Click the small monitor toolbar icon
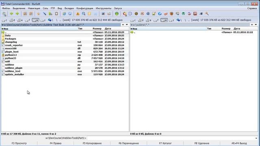The height and width of the screenshot is (146, 260). pos(103,14)
